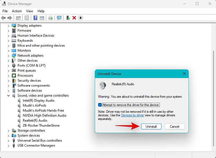Click the Processors chip icon
The height and width of the screenshot is (158, 216).
(x=14, y=76)
